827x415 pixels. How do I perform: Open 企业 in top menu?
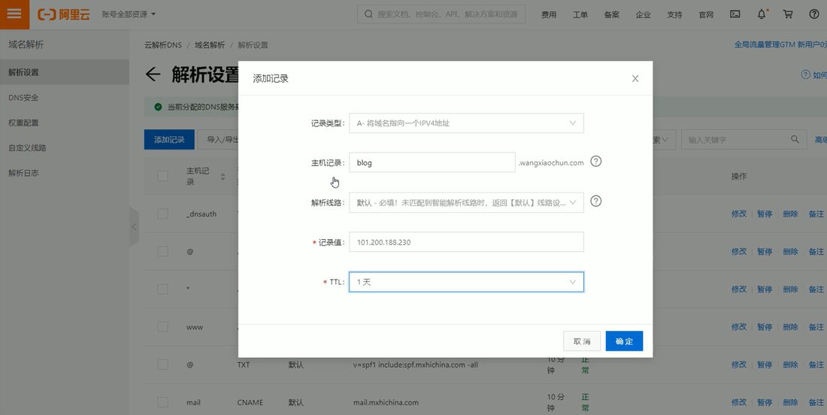(x=643, y=15)
